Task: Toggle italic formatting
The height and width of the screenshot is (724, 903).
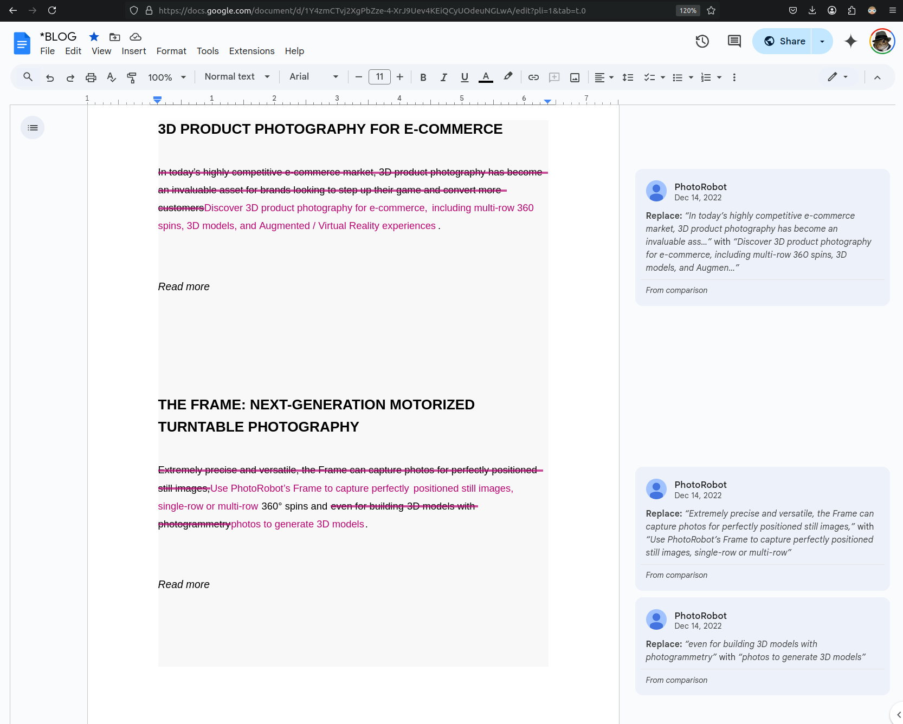Action: 444,77
